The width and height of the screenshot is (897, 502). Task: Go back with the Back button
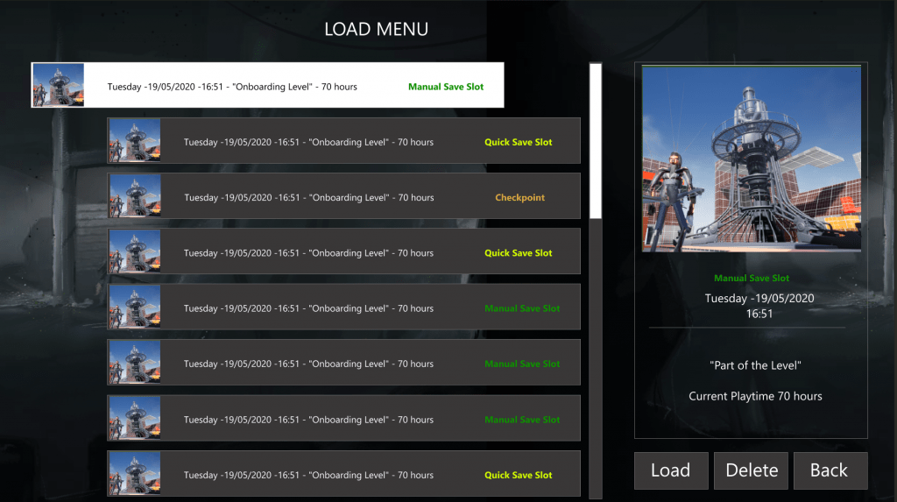click(x=830, y=470)
